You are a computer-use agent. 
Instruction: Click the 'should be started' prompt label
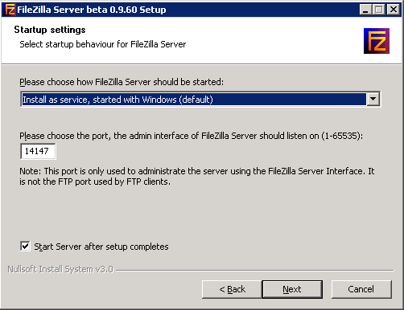(x=122, y=82)
